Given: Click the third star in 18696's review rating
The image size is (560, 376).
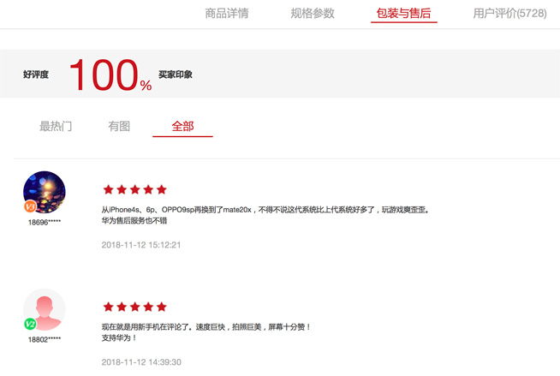Looking at the screenshot, I should tap(134, 189).
